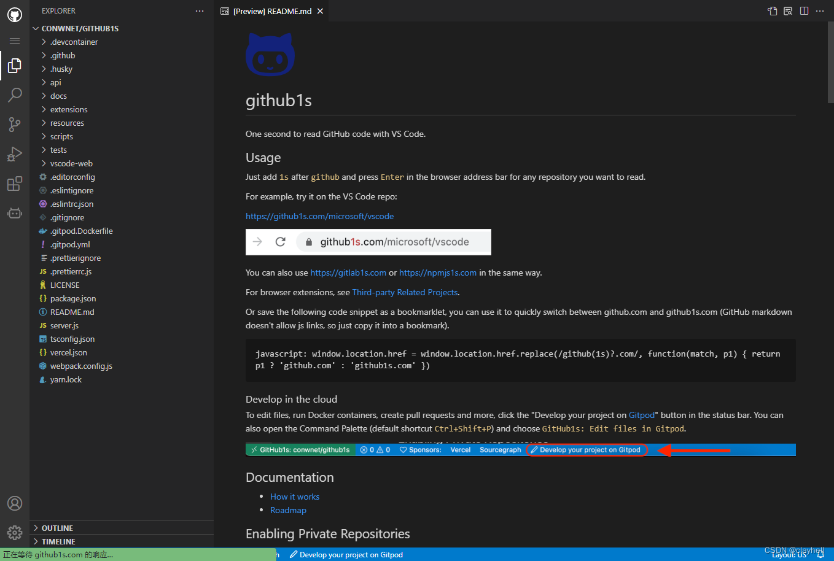Click Develop your project on Gitpod in status bar
This screenshot has width=834, height=561.
click(346, 554)
